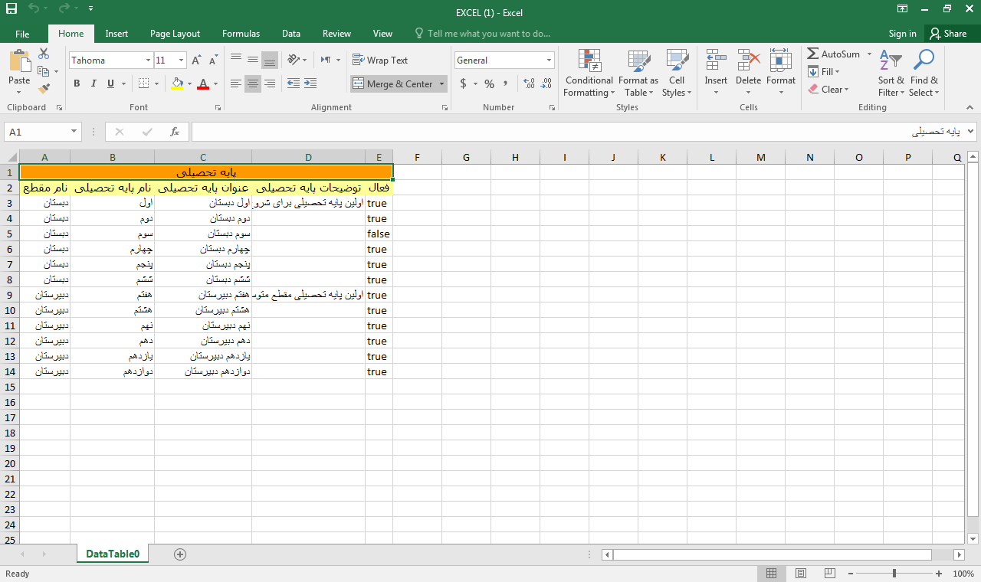Open Find & Select menu
Viewport: 981px width, 582px height.
coord(924,74)
